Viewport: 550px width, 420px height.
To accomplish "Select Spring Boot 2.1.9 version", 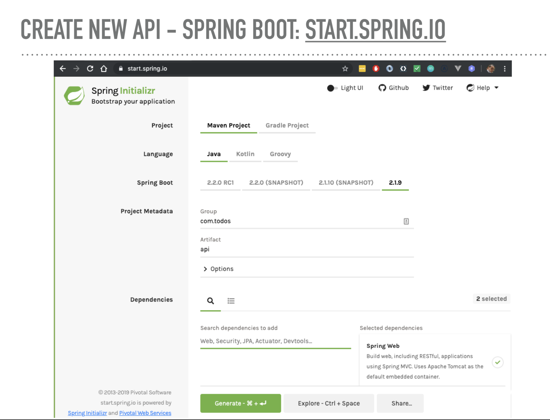I will coord(395,183).
